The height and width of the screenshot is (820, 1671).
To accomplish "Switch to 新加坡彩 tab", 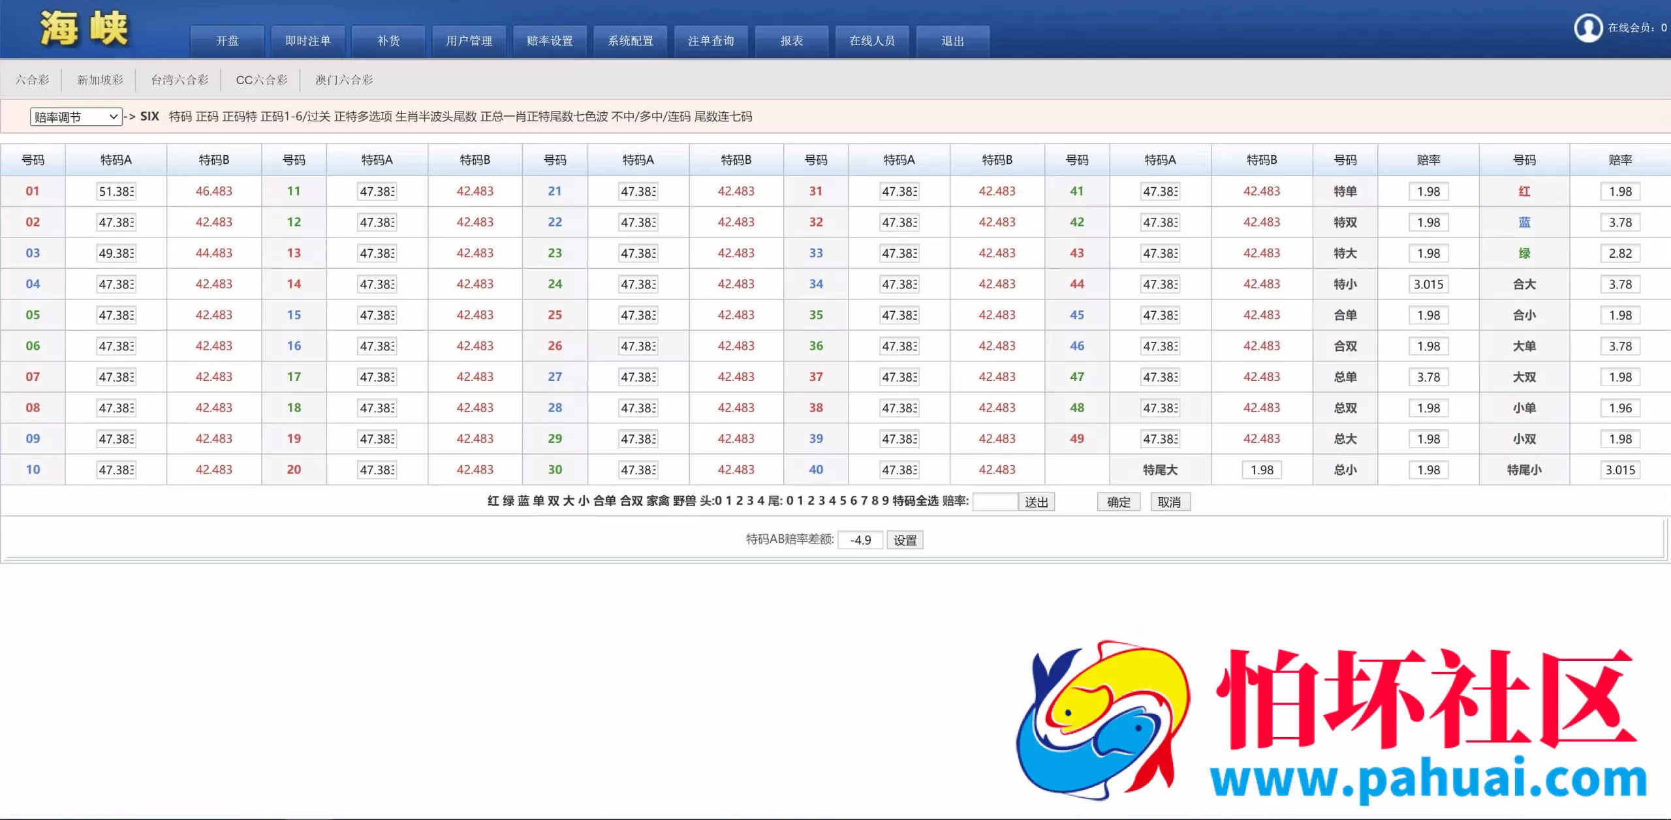I will point(100,80).
